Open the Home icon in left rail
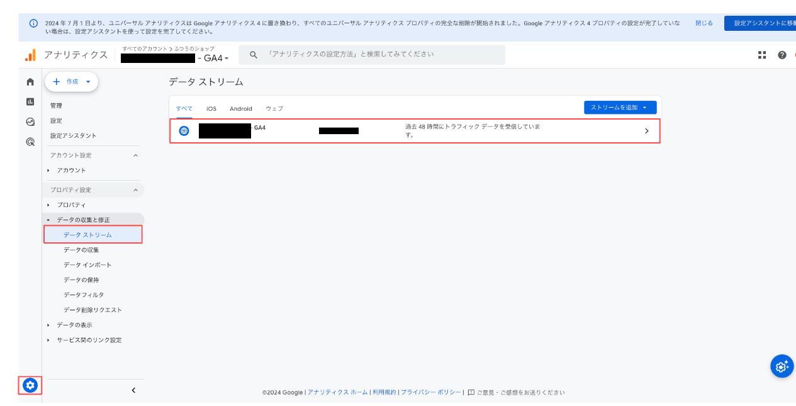The image size is (796, 406). point(30,82)
